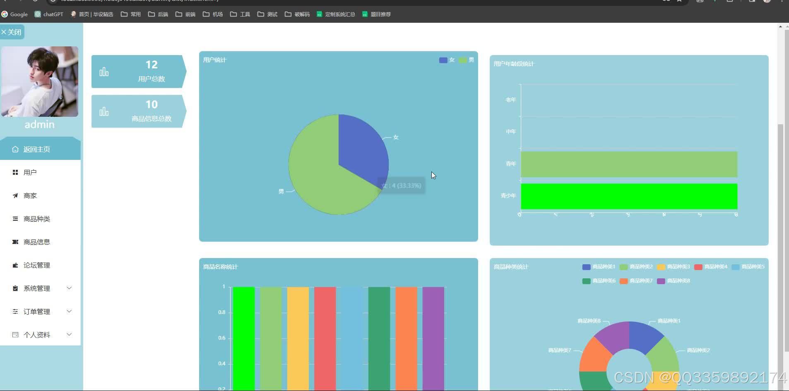Click the sliders icon beside 订单管理
Viewport: 789px width, 391px height.
(x=15, y=311)
